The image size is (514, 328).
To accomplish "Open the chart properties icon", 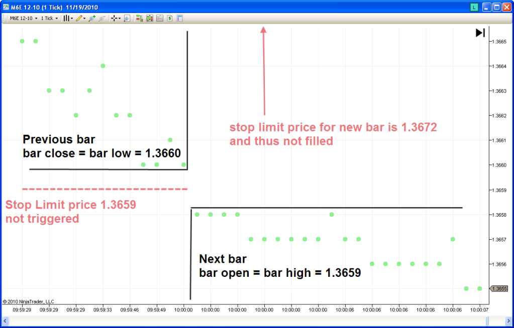I will pos(180,18).
